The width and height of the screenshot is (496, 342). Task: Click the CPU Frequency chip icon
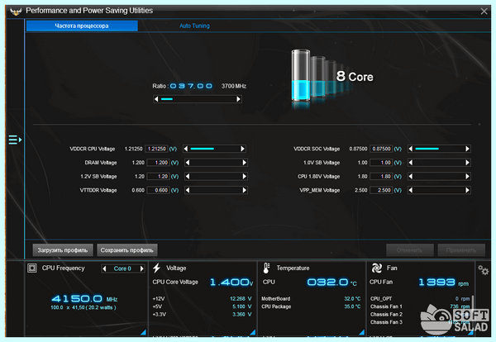[32, 268]
